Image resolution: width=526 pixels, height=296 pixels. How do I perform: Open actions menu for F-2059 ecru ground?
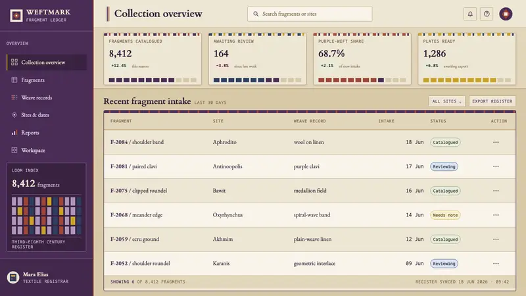pos(496,239)
